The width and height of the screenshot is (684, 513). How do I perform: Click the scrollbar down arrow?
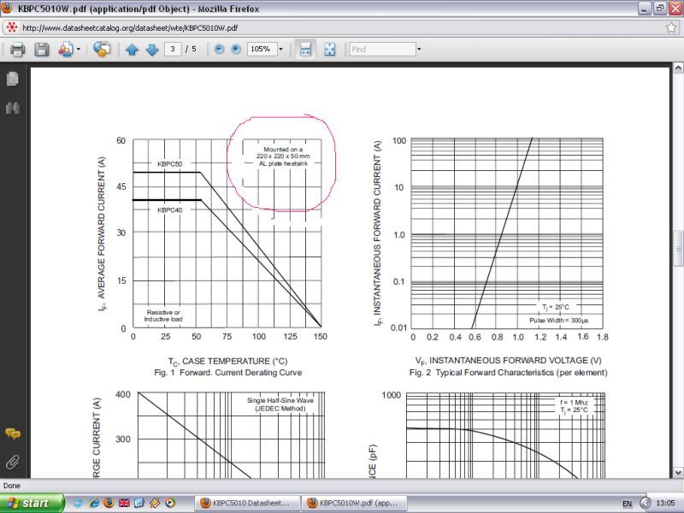[678, 472]
